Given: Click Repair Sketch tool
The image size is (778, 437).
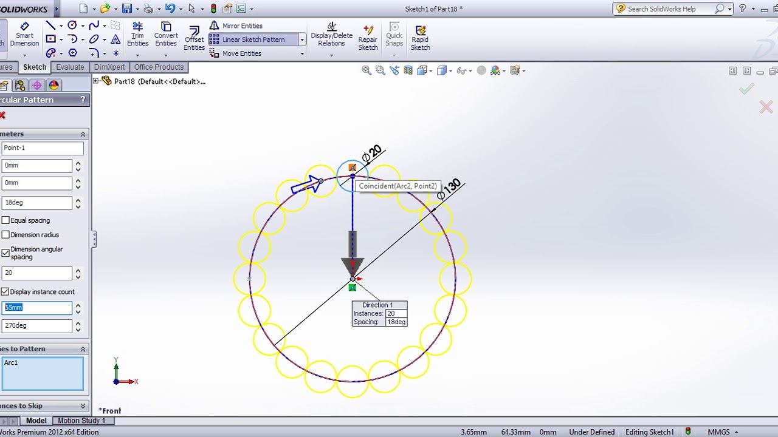Looking at the screenshot, I should (368, 38).
